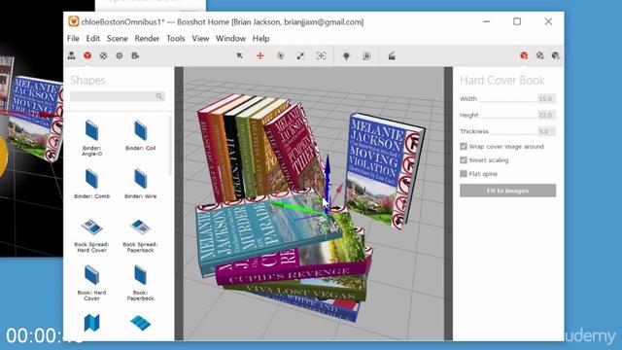Activate the diagonal scale tool icon

pos(300,56)
